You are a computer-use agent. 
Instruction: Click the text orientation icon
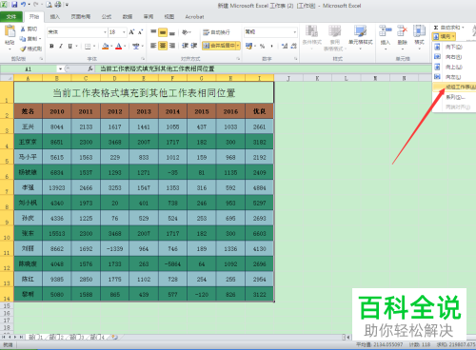185,32
